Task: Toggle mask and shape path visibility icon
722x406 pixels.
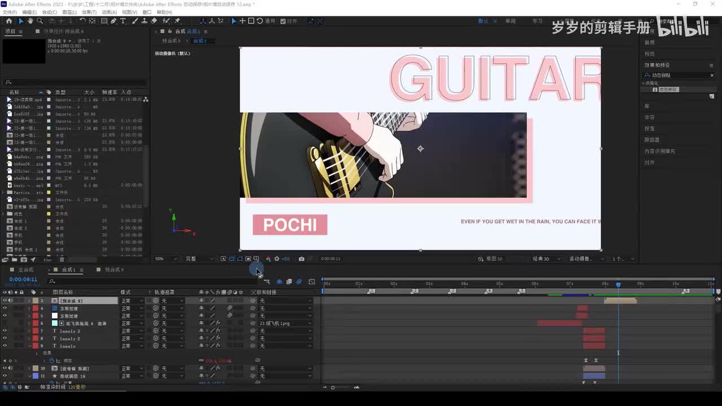Action: 240,259
